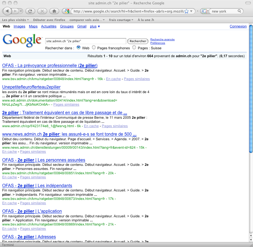Open OFAS 2e pilier L'application result
The height and width of the screenshot is (247, 253).
coord(32,211)
